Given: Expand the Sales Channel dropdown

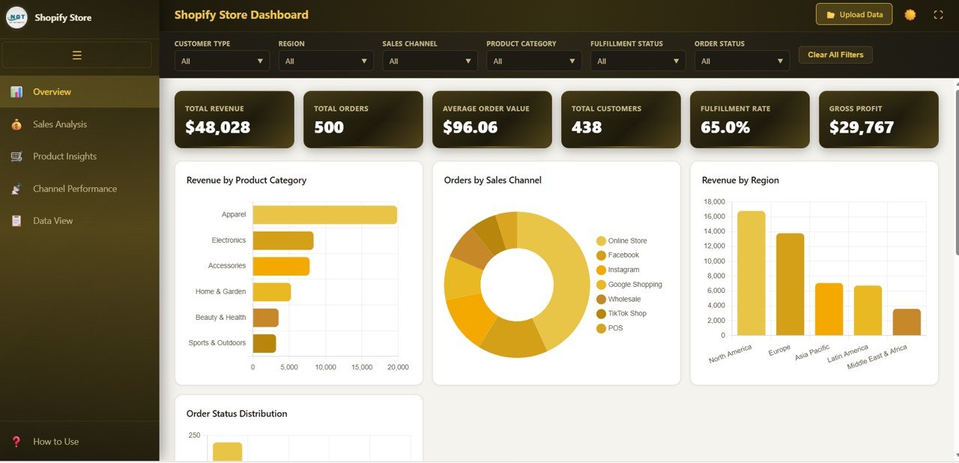Looking at the screenshot, I should (429, 61).
